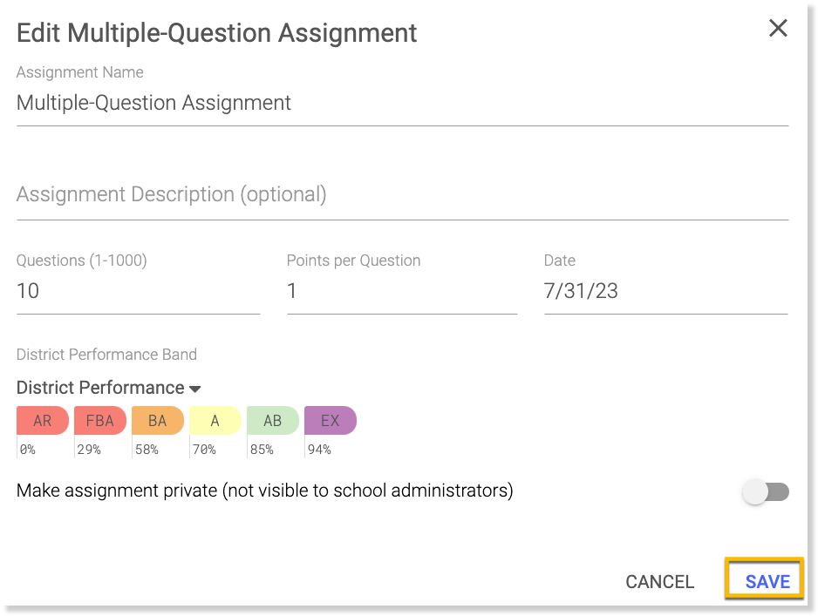The height and width of the screenshot is (616, 818).
Task: Select the A performance band chip
Action: [x=215, y=420]
